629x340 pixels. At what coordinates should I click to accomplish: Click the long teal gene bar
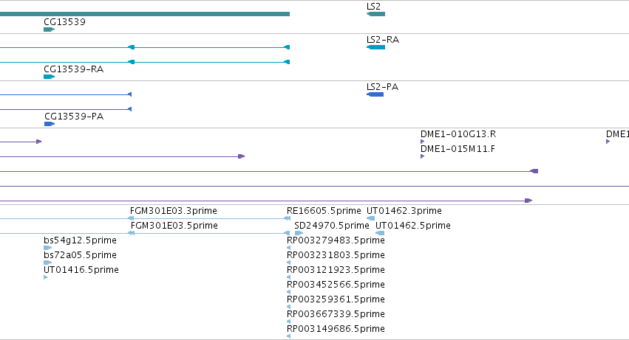tap(145, 14)
